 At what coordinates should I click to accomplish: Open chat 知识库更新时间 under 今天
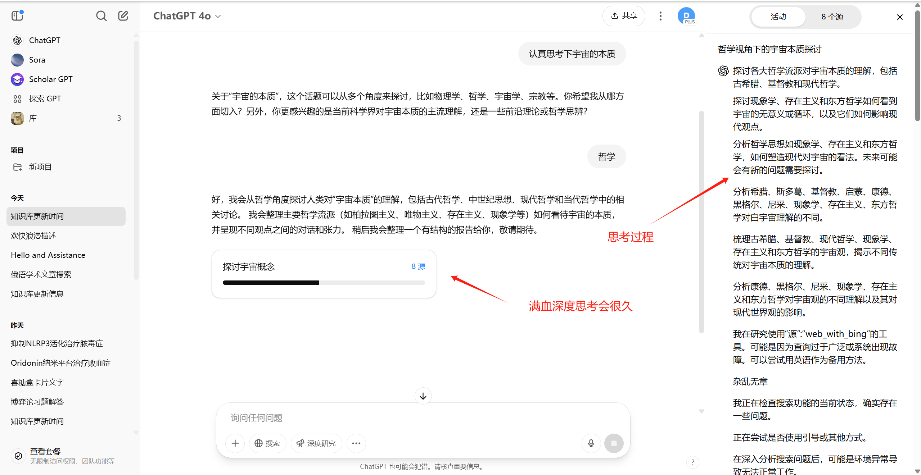pos(66,216)
